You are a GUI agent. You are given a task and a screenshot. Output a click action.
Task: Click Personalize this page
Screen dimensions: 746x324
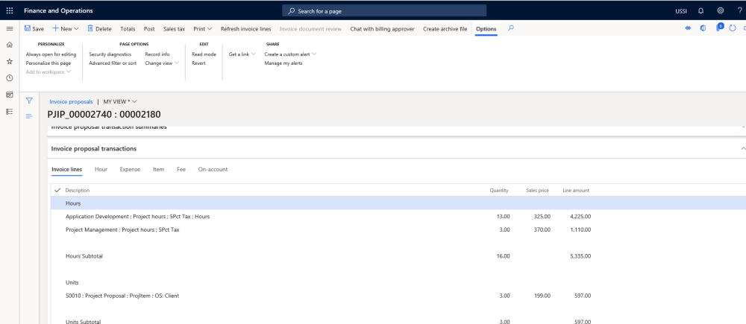click(48, 63)
